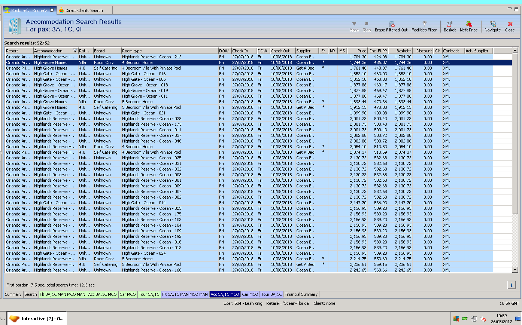
Task: Click the red Close icon in toolbar
Action: (x=510, y=26)
